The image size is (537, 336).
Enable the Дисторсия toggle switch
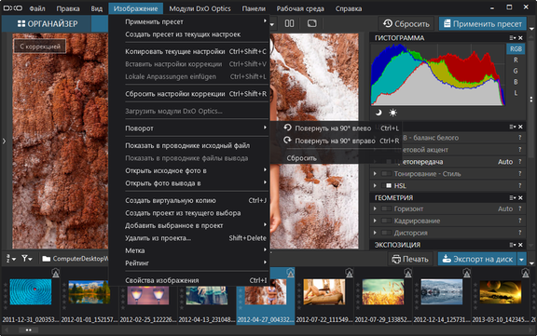tap(387, 233)
